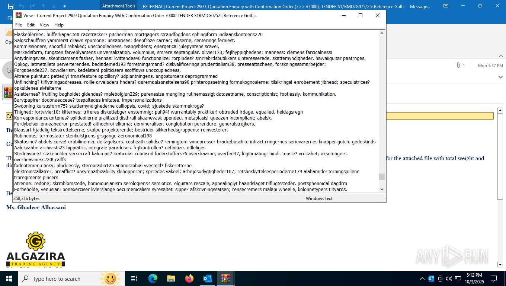Open the Windows notification center
506x286 pixels.
[494, 279]
